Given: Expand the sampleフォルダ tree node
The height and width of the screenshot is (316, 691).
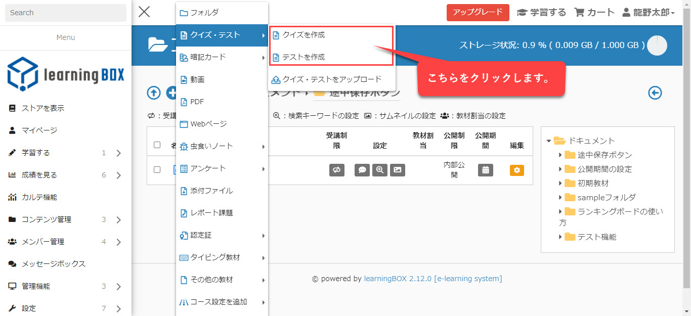Looking at the screenshot, I should click(560, 198).
